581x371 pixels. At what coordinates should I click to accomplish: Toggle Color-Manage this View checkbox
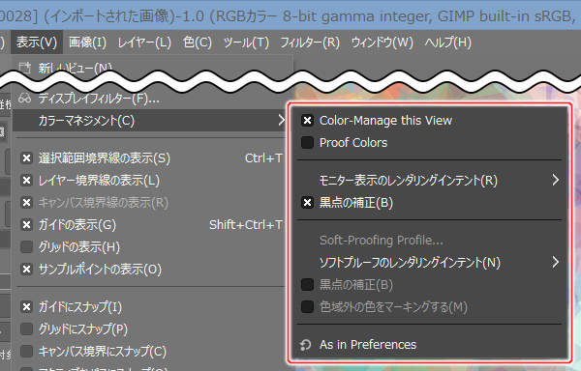pyautogui.click(x=307, y=121)
